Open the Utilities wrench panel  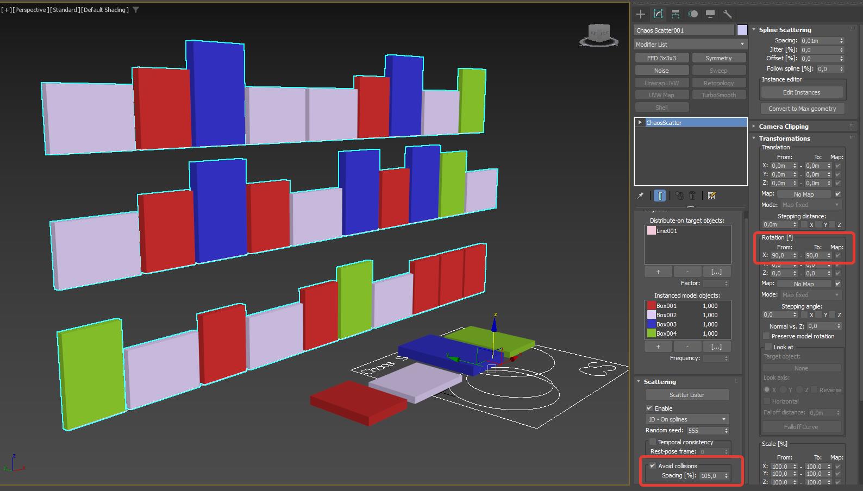point(728,14)
